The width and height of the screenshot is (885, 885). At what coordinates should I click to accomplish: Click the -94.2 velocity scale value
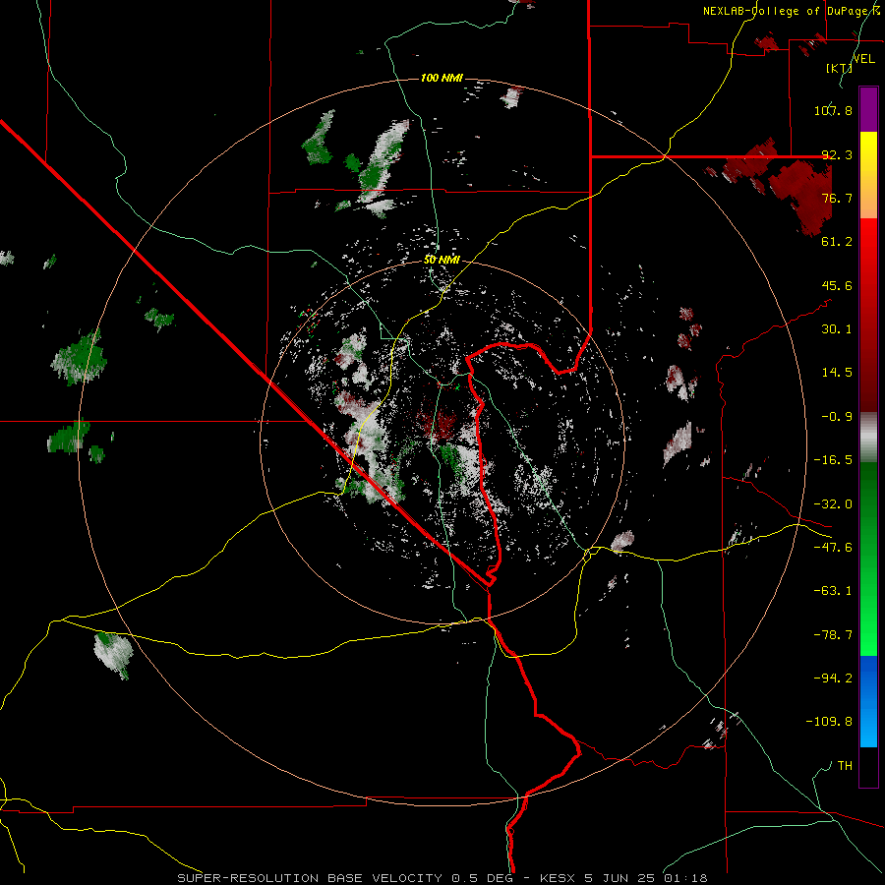(833, 678)
